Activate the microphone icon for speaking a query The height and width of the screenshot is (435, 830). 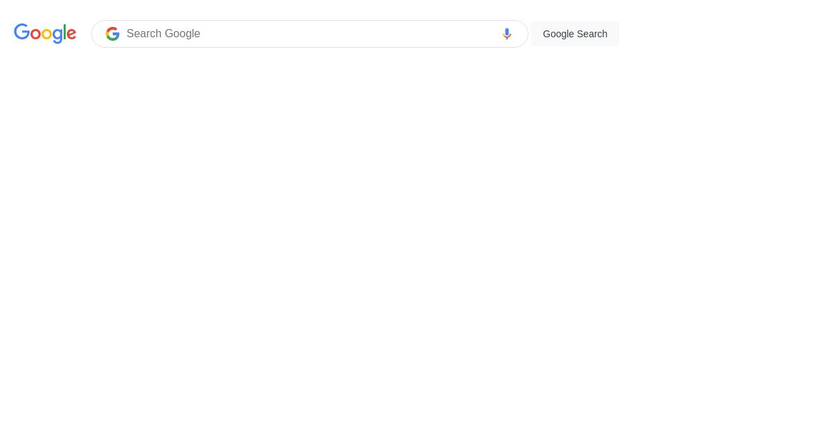[x=507, y=34]
